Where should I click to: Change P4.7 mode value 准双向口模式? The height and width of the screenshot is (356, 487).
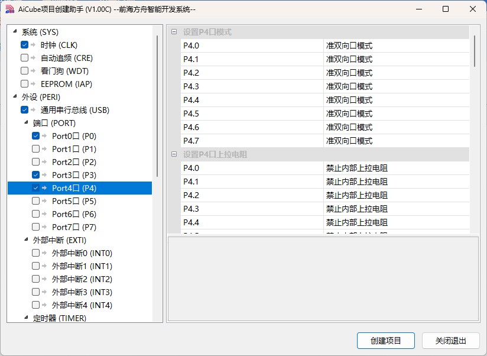pos(396,141)
